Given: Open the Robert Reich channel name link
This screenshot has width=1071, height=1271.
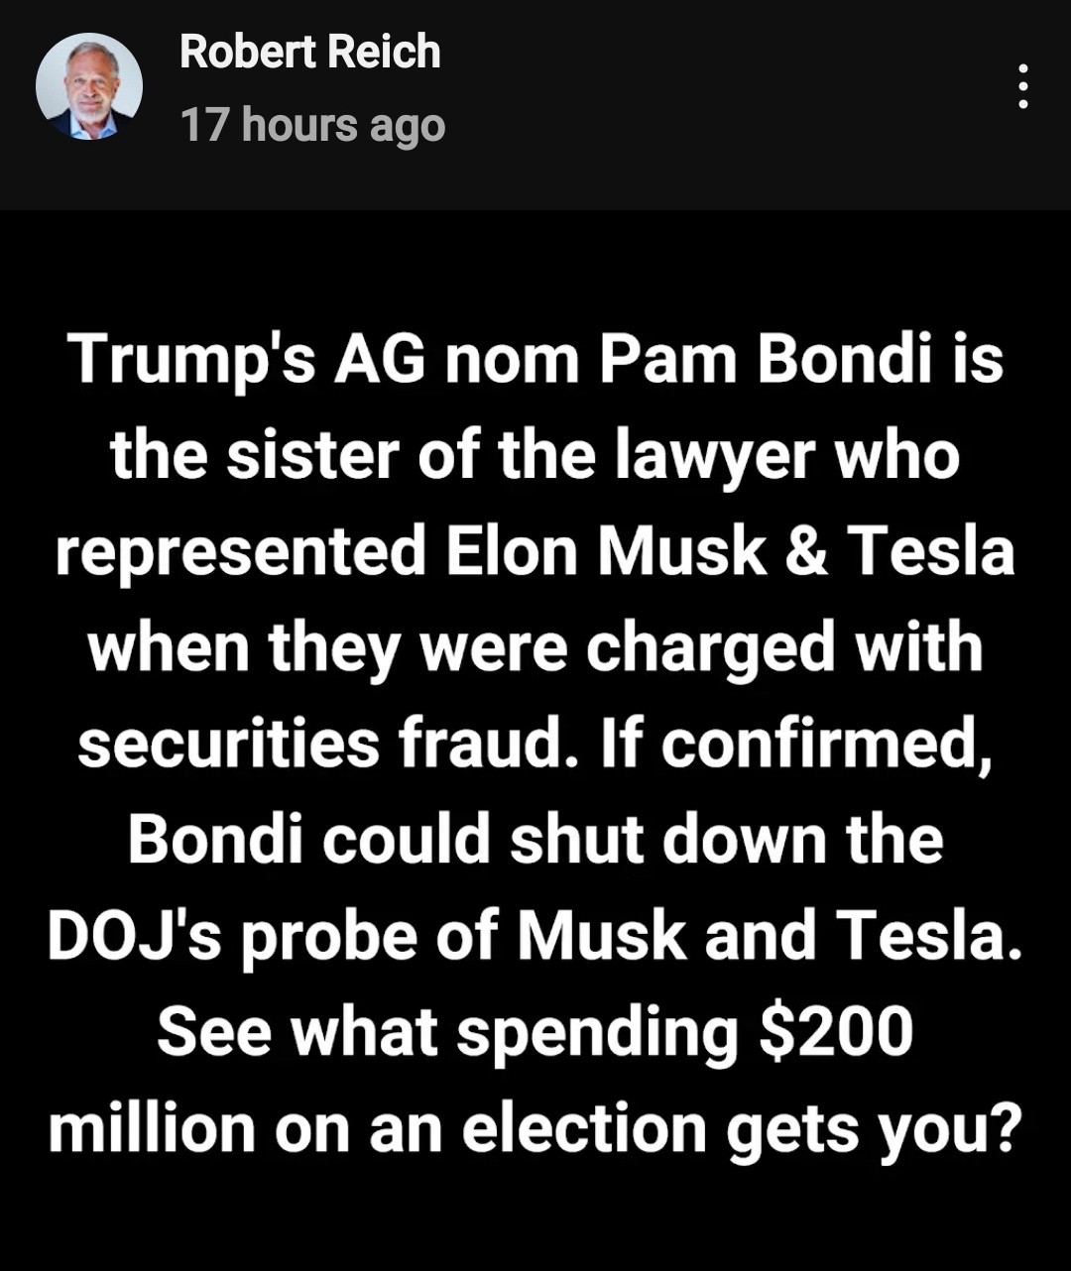Looking at the screenshot, I should click(310, 52).
